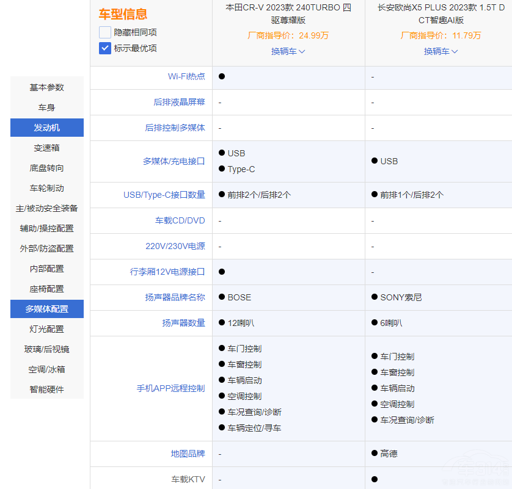Open 玻璃/后视镜 section

[x=46, y=349]
